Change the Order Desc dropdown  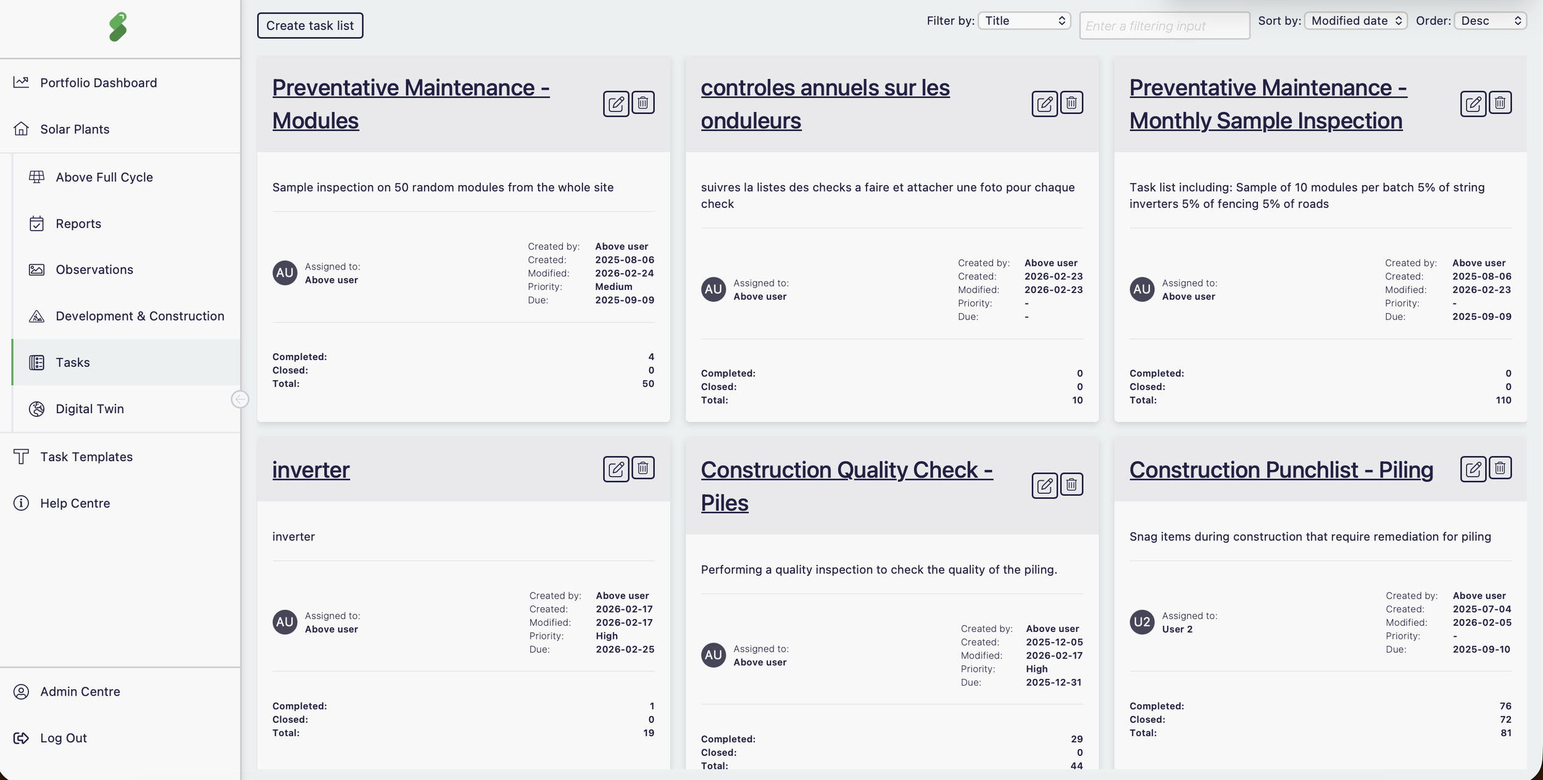click(1490, 21)
